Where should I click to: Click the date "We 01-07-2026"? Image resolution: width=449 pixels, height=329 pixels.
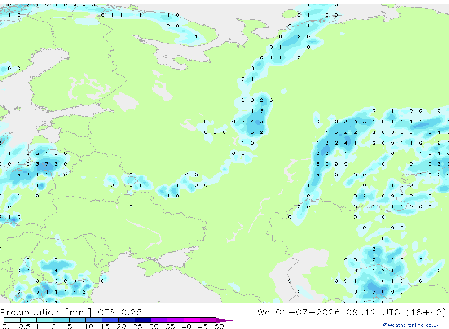(299, 312)
